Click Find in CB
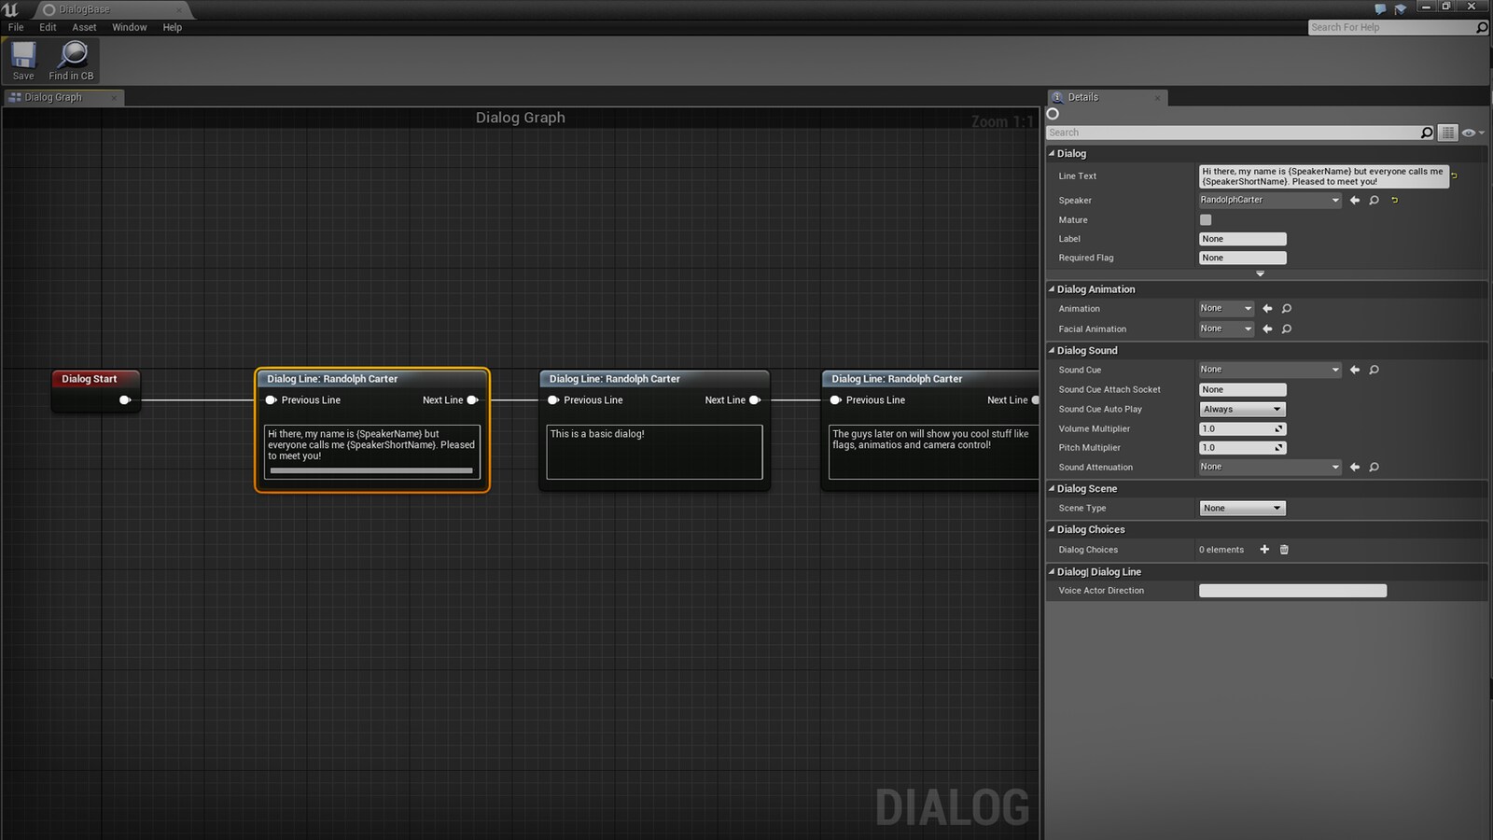 click(x=71, y=61)
